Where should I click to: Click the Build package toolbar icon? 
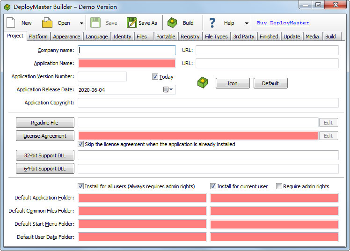pos(172,23)
